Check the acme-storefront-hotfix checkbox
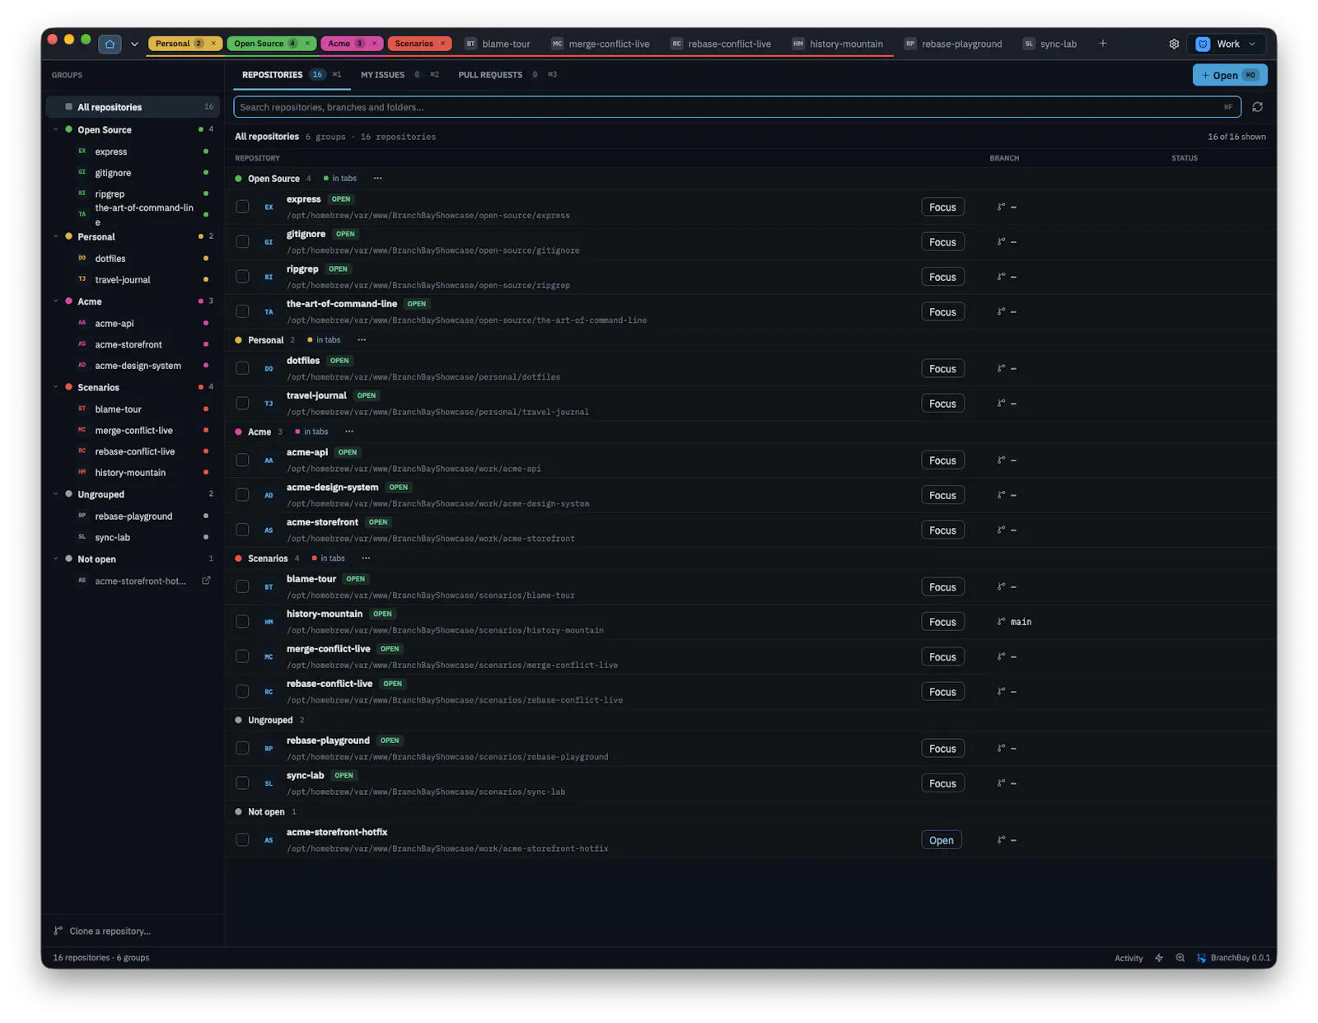 pos(242,839)
